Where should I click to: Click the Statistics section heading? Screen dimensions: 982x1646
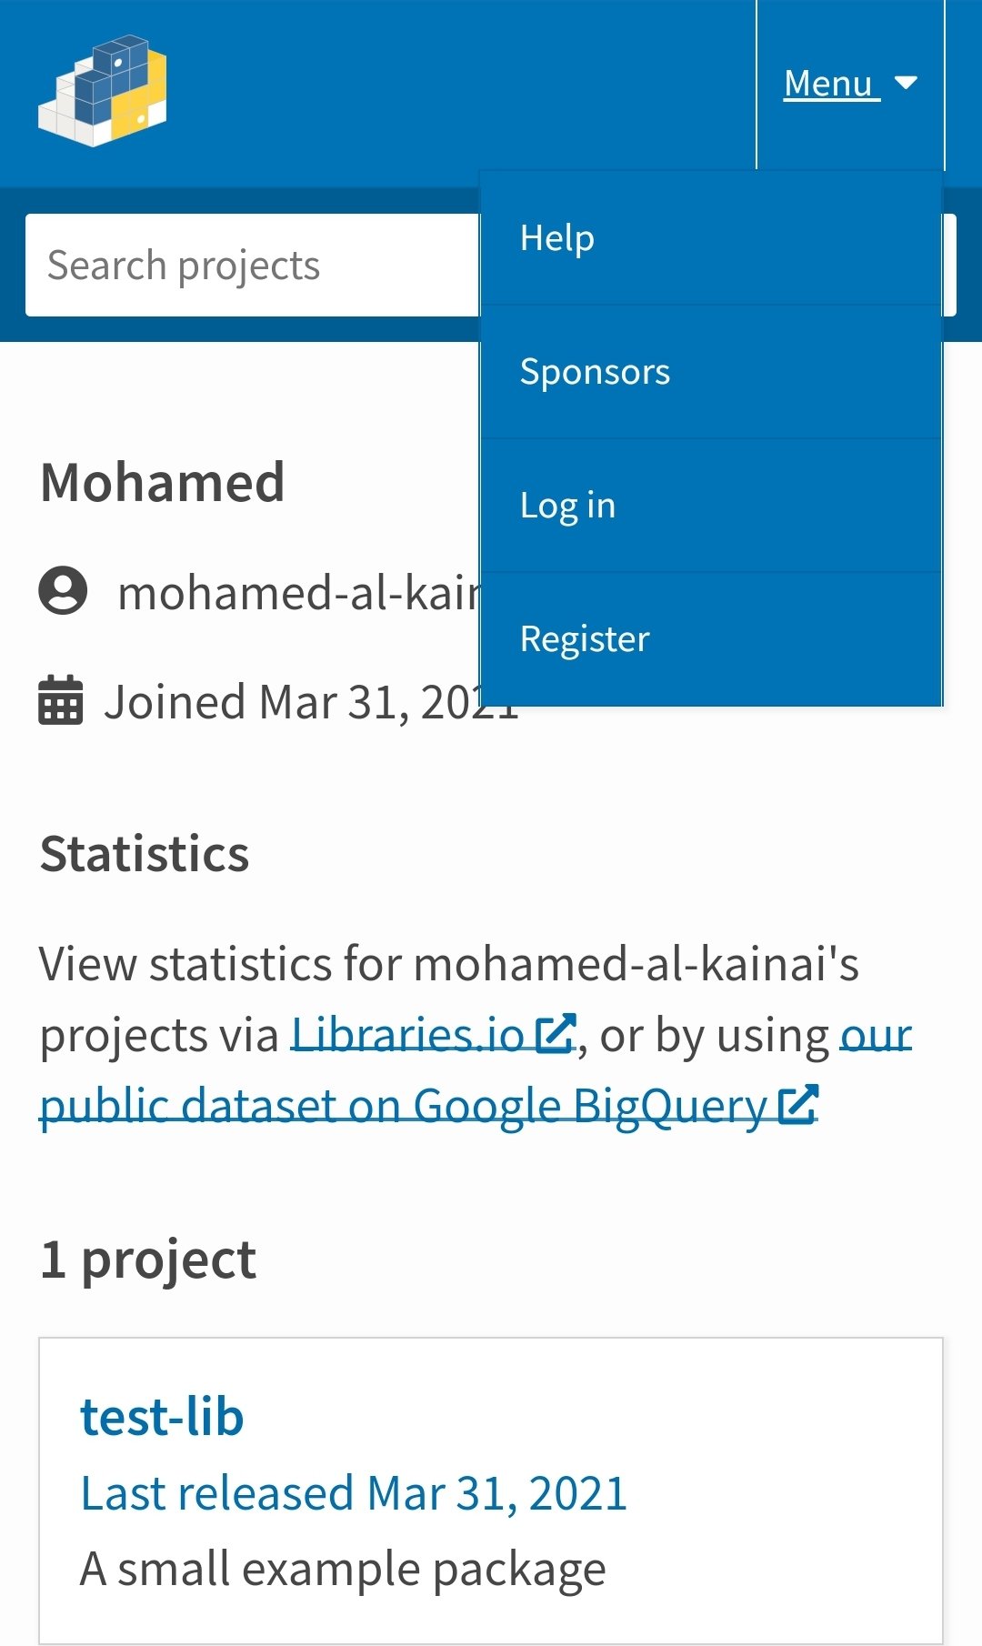[x=145, y=854]
